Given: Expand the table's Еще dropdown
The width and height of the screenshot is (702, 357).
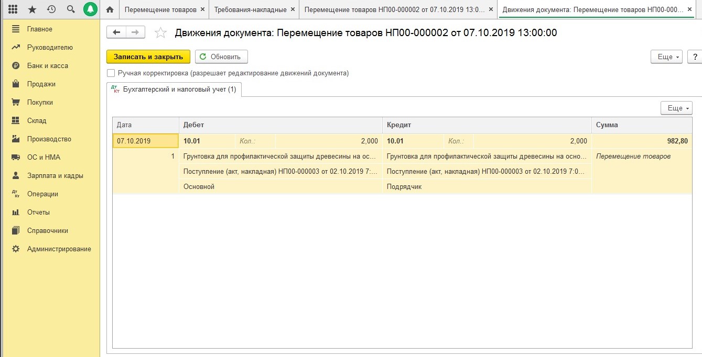Looking at the screenshot, I should (676, 108).
